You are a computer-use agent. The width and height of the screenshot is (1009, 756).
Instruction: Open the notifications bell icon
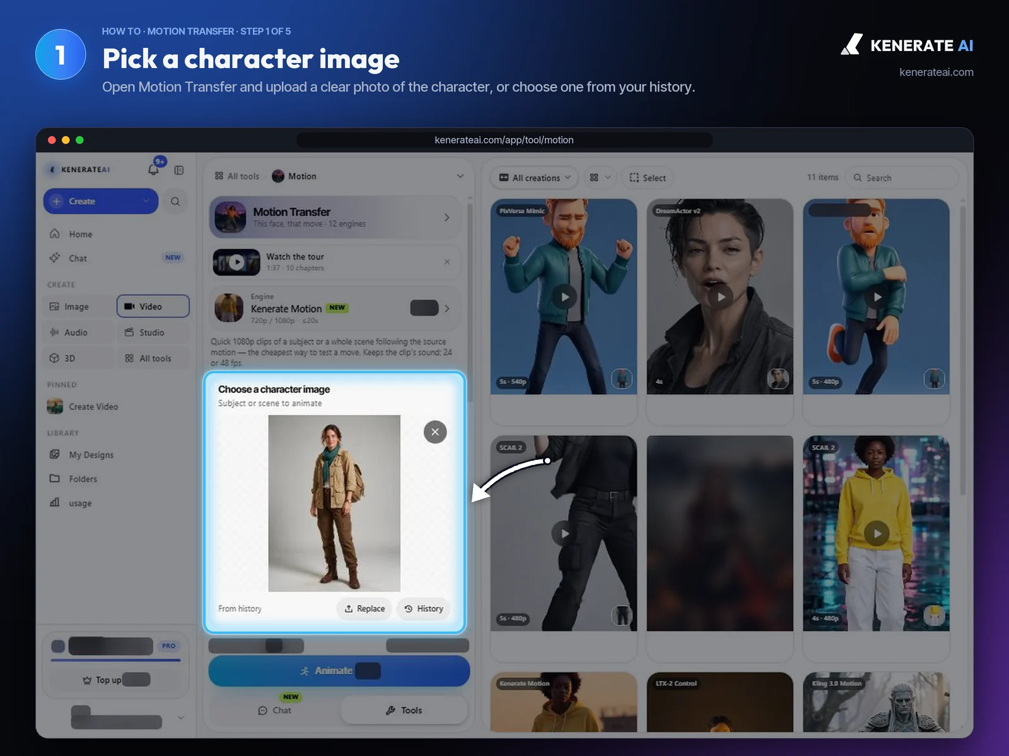click(x=153, y=169)
